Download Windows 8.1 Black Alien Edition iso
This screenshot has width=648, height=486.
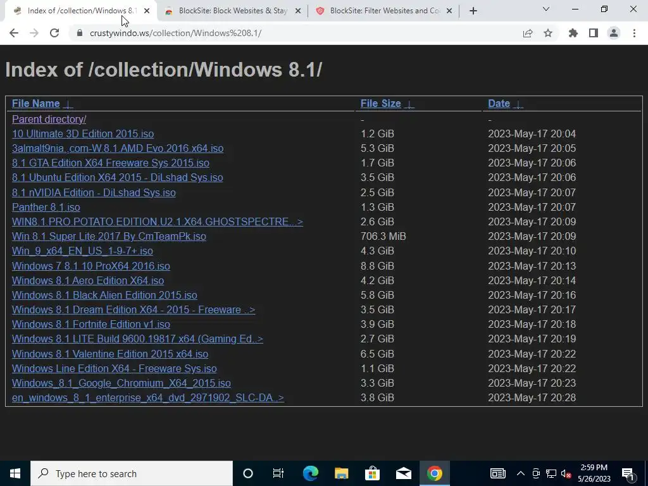coord(104,295)
